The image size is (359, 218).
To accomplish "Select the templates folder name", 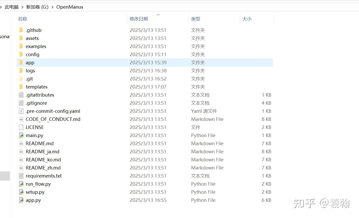I will click(37, 87).
